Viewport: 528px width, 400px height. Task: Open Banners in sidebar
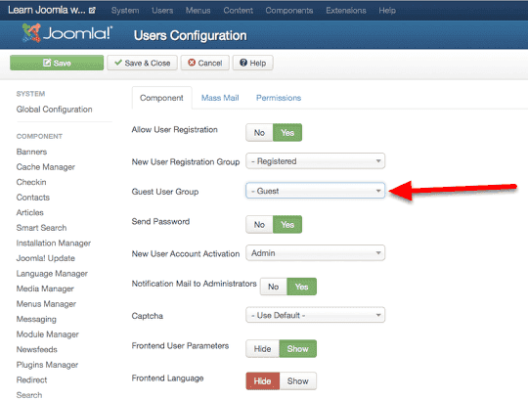(x=31, y=152)
